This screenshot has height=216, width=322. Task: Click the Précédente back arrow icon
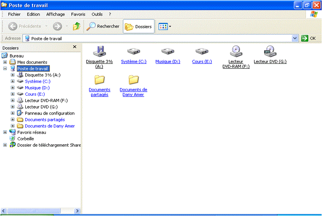13,26
